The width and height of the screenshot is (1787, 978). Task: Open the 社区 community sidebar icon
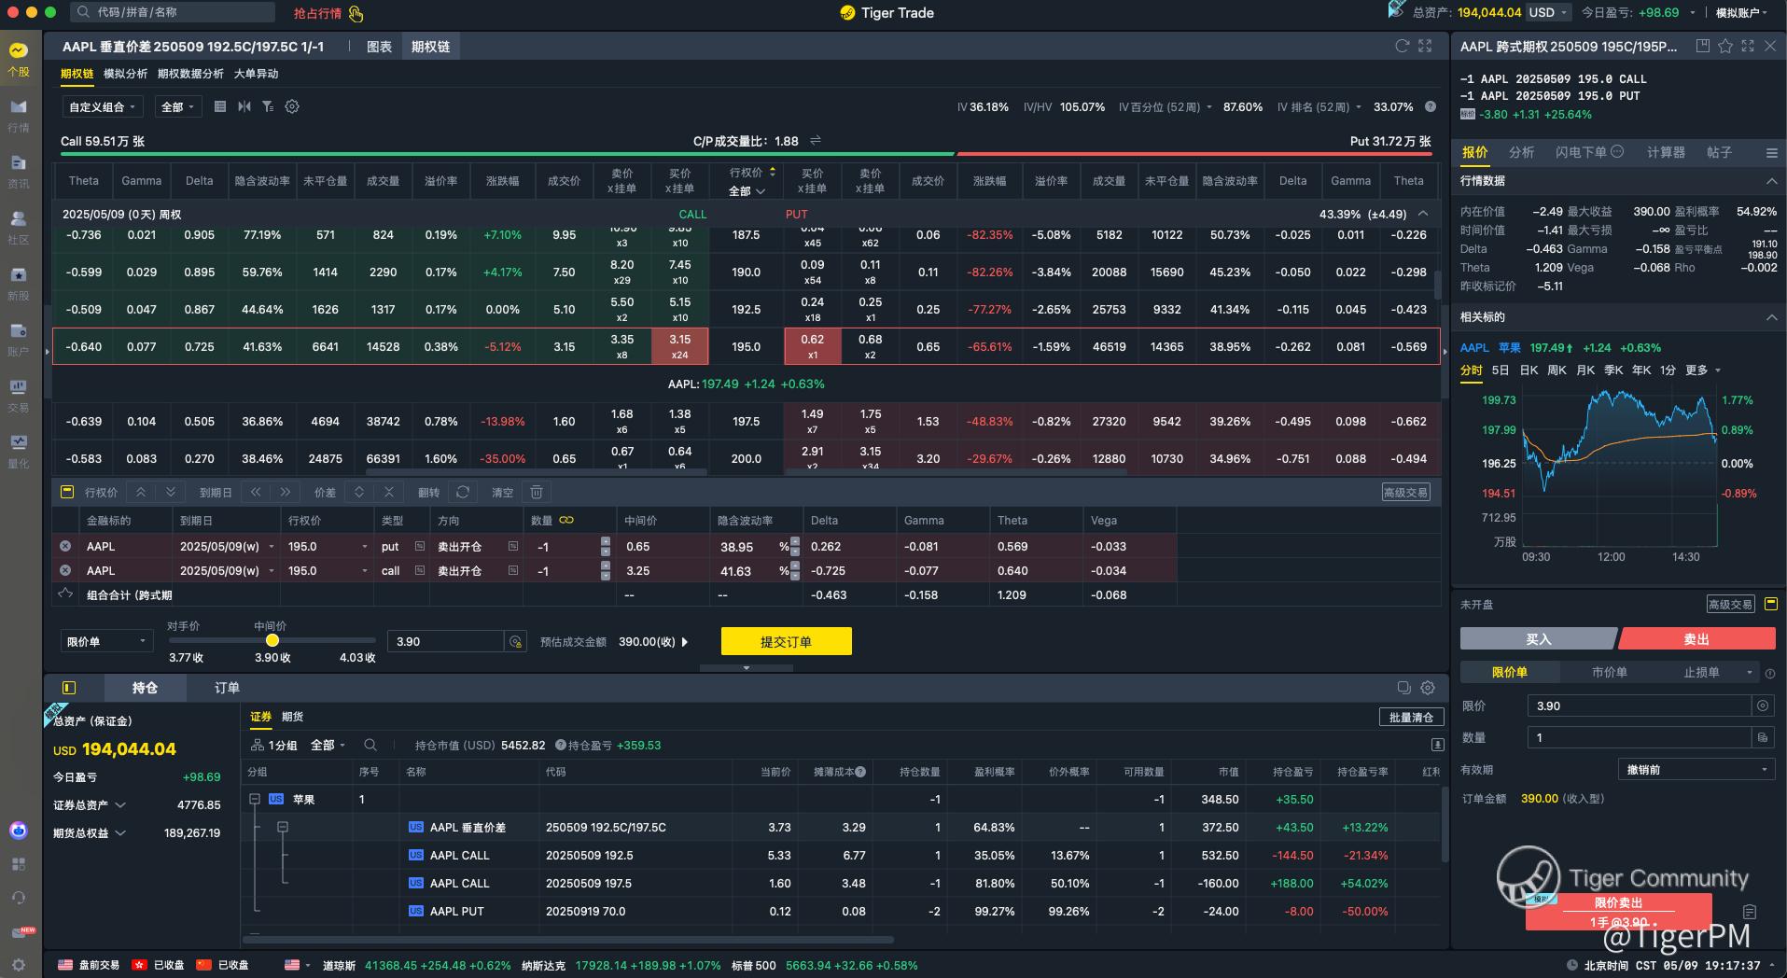(19, 227)
